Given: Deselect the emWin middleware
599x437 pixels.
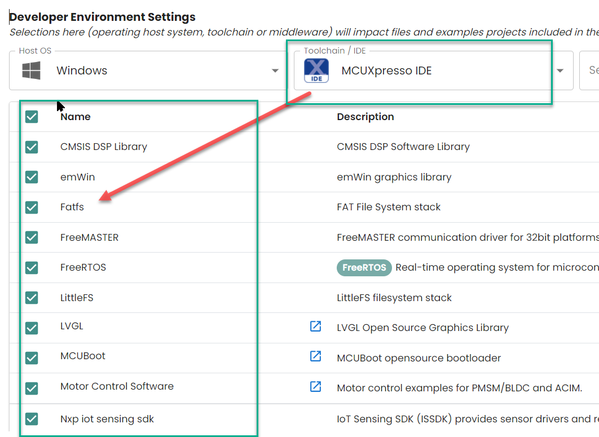Looking at the screenshot, I should [32, 176].
